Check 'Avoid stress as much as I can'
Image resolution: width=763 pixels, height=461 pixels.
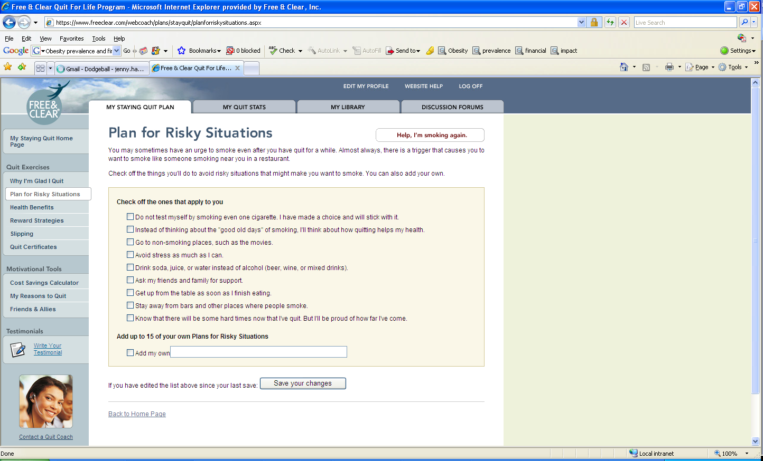[x=130, y=255]
